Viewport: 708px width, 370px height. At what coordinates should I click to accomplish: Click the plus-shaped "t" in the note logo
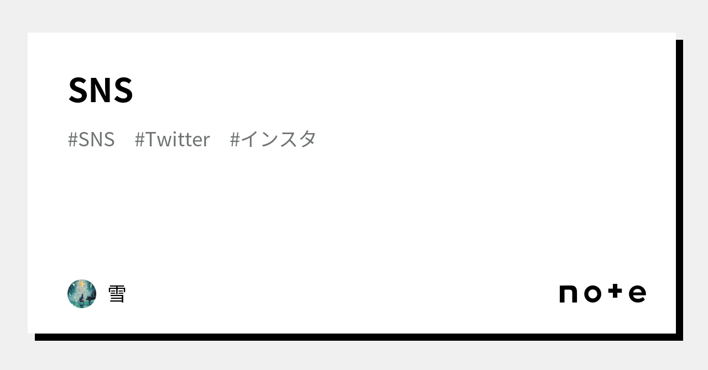615,292
